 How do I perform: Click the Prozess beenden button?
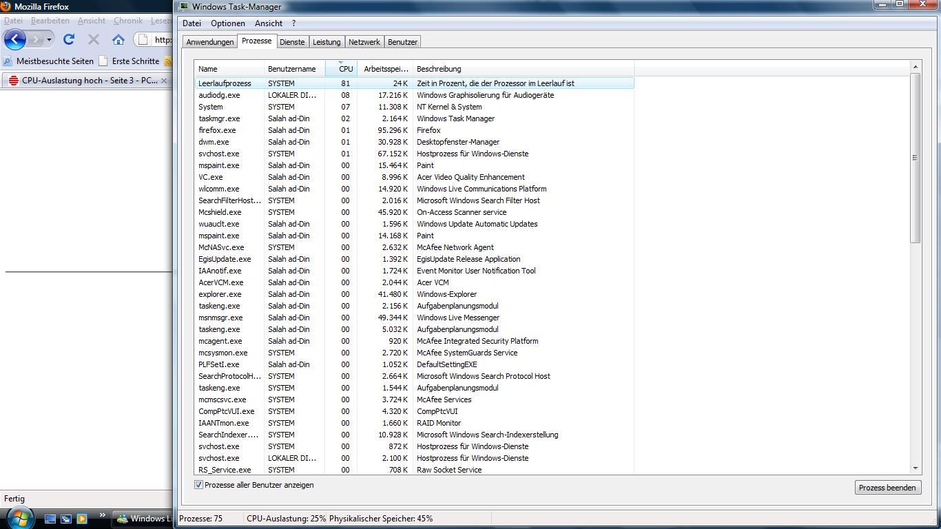887,488
